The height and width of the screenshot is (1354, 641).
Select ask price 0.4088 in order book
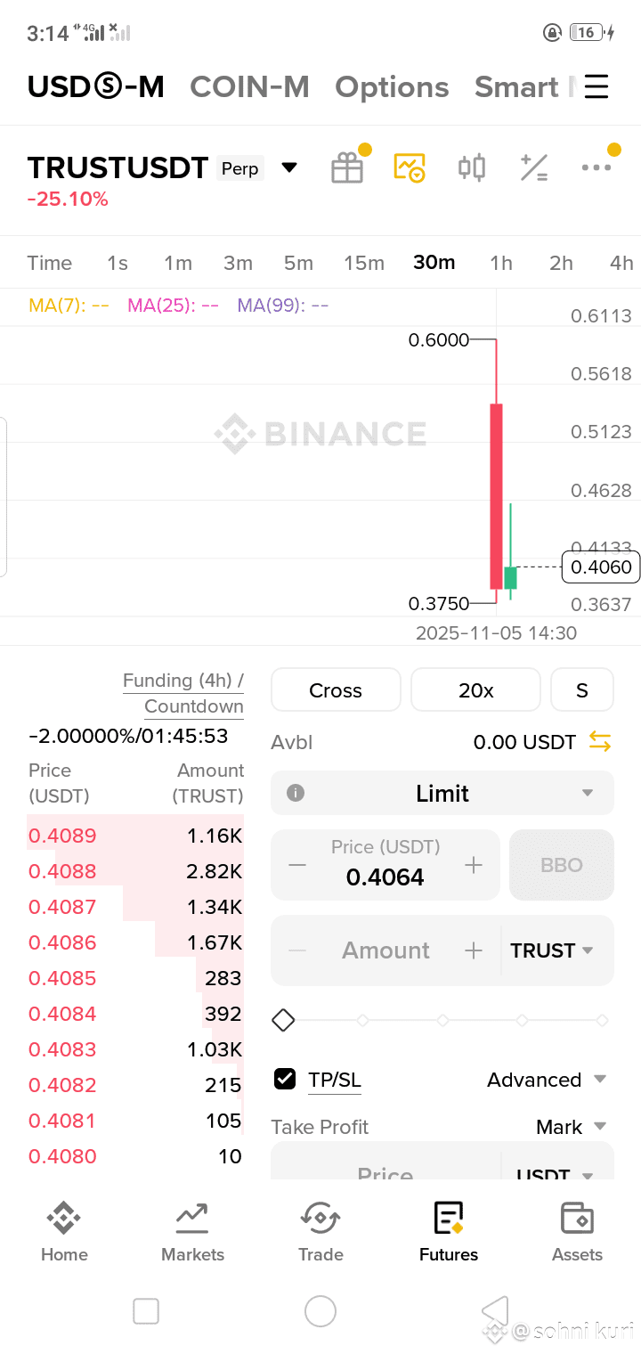click(x=62, y=871)
